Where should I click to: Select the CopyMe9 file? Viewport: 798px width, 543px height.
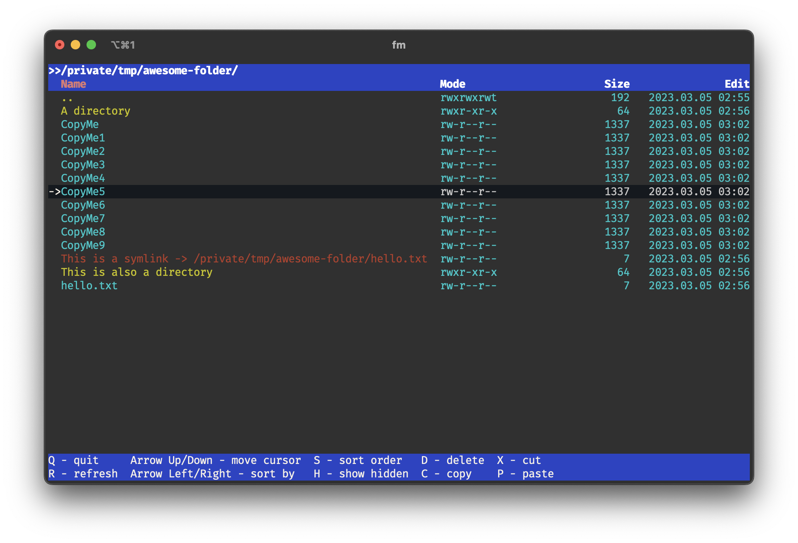point(83,245)
